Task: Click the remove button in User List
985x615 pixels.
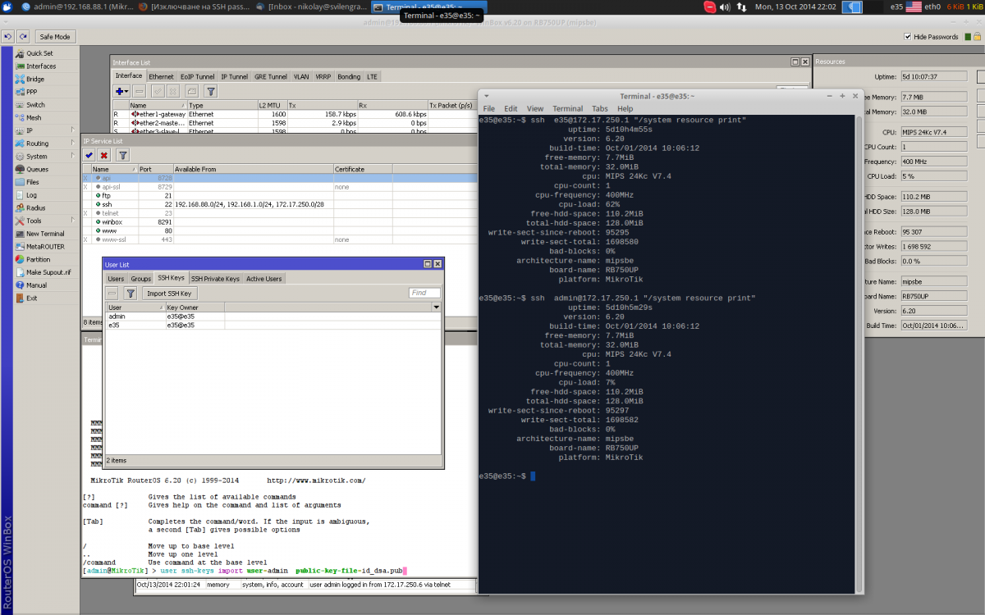Action: coord(112,293)
